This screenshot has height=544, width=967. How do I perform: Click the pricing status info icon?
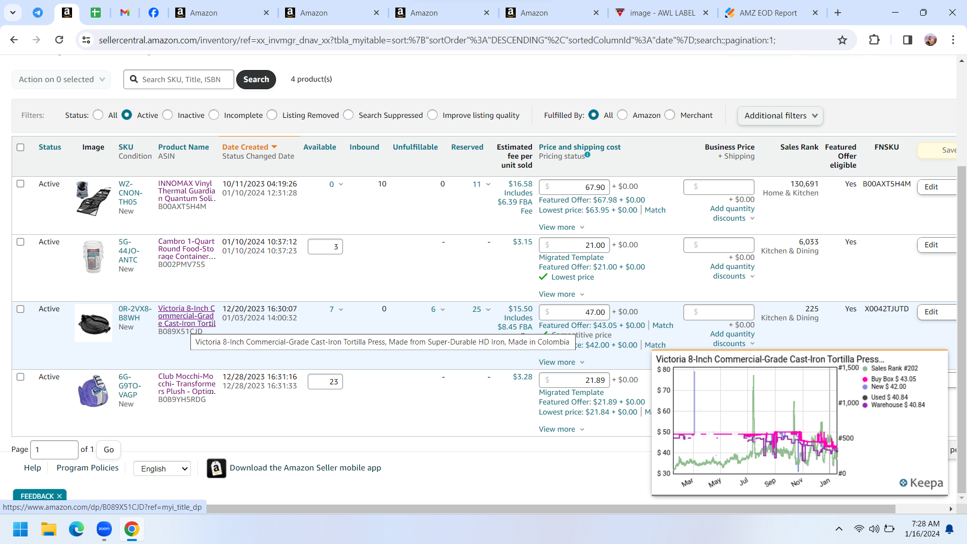coord(587,155)
